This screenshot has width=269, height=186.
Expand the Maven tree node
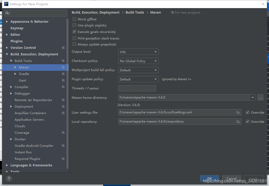[x=15, y=67]
